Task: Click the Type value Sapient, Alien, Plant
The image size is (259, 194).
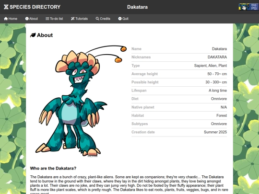Action: 210,66
